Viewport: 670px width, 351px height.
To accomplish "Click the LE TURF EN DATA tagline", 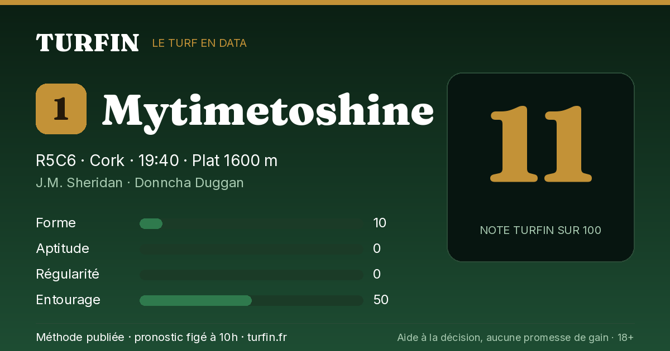I will [199, 43].
